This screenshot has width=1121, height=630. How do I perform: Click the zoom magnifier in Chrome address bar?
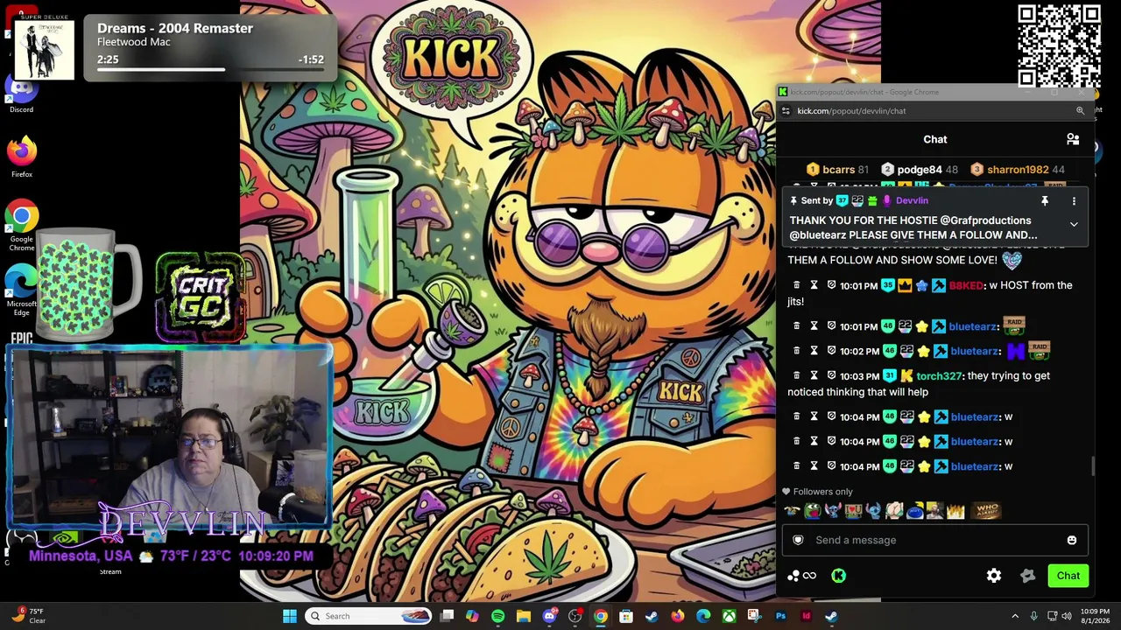[x=1080, y=111]
